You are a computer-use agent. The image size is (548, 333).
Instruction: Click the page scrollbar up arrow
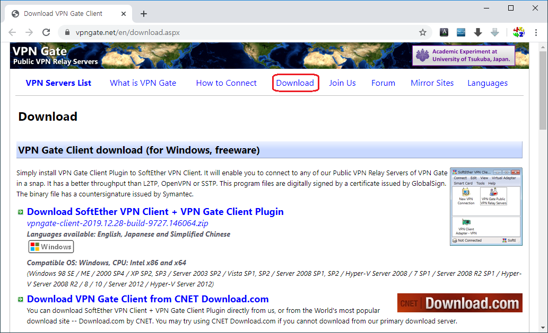[x=543, y=47]
